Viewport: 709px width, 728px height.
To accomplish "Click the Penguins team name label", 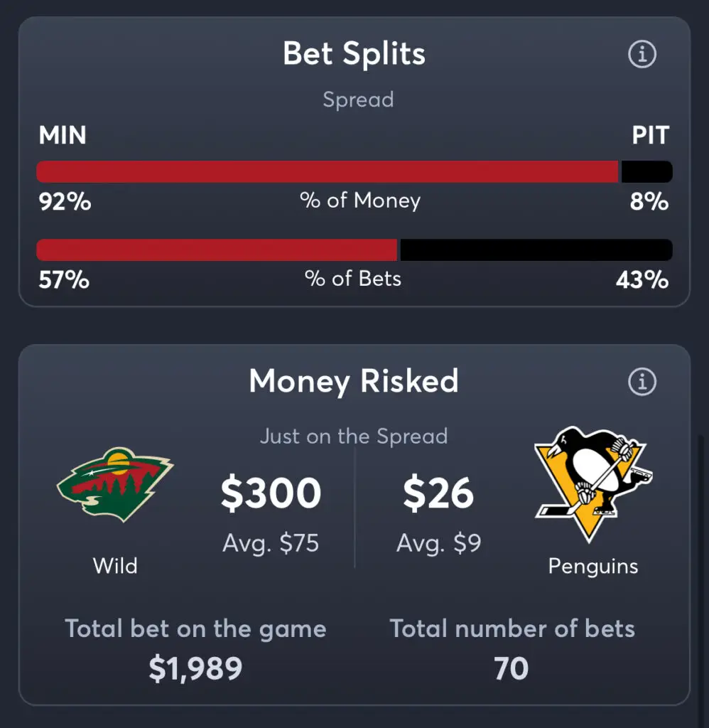I will coord(593,567).
